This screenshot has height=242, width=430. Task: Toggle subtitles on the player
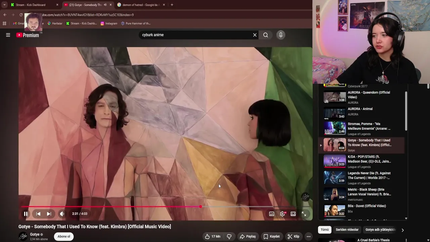[272, 214]
